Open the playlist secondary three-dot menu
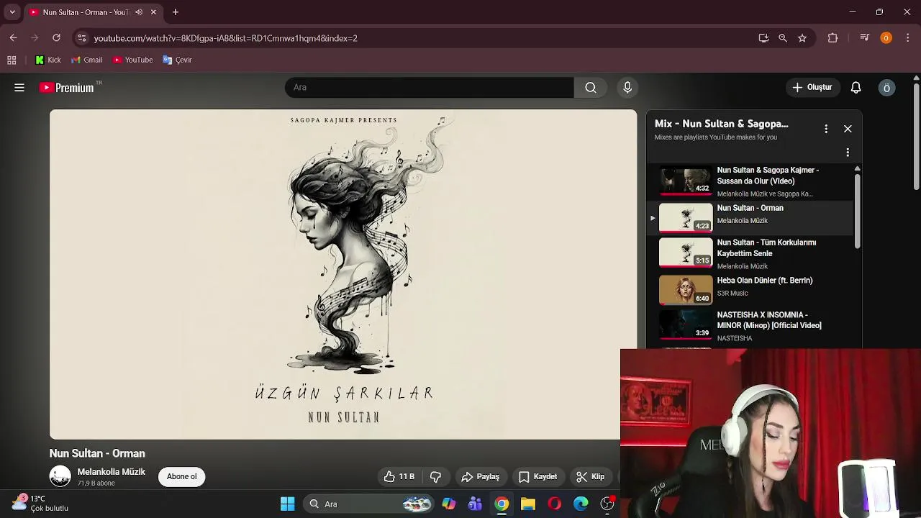 click(848, 153)
